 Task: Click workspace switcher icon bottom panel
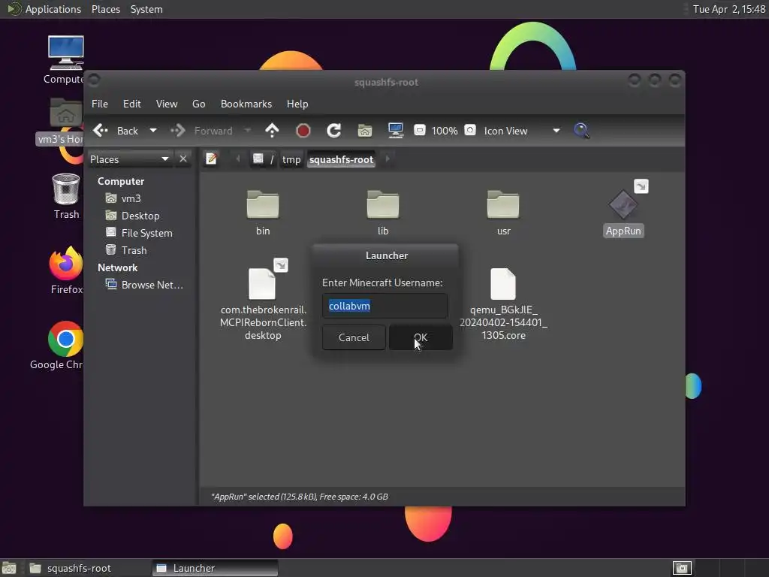pyautogui.click(x=682, y=568)
